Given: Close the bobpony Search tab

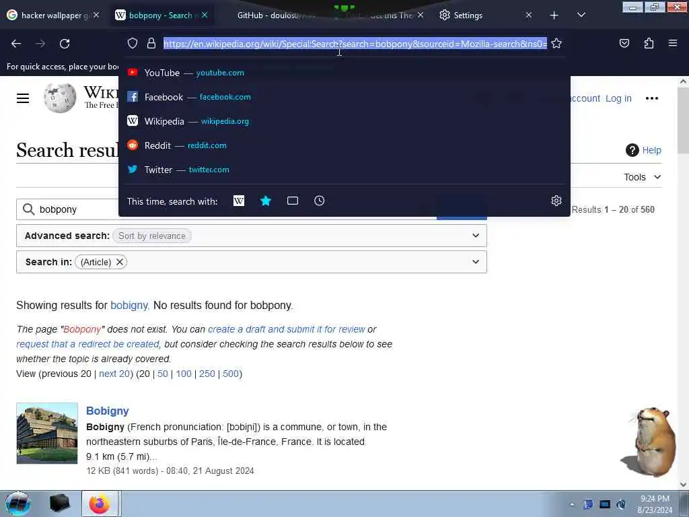Looking at the screenshot, I should (x=205, y=15).
